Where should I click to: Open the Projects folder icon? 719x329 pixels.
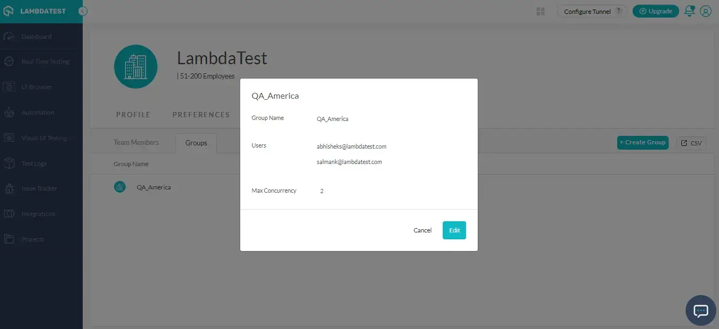9,239
